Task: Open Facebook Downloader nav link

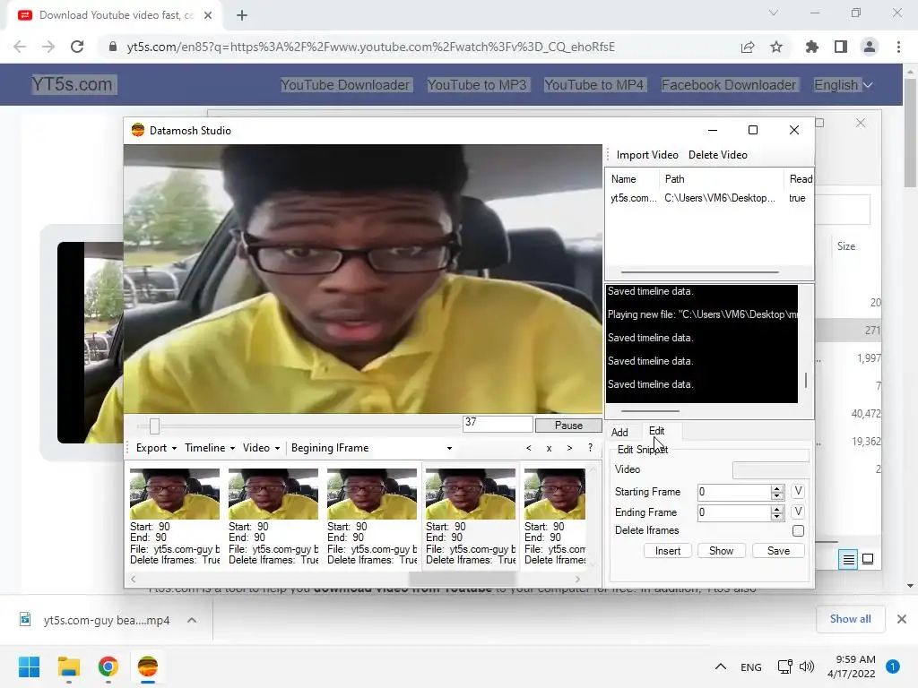Action: click(728, 85)
